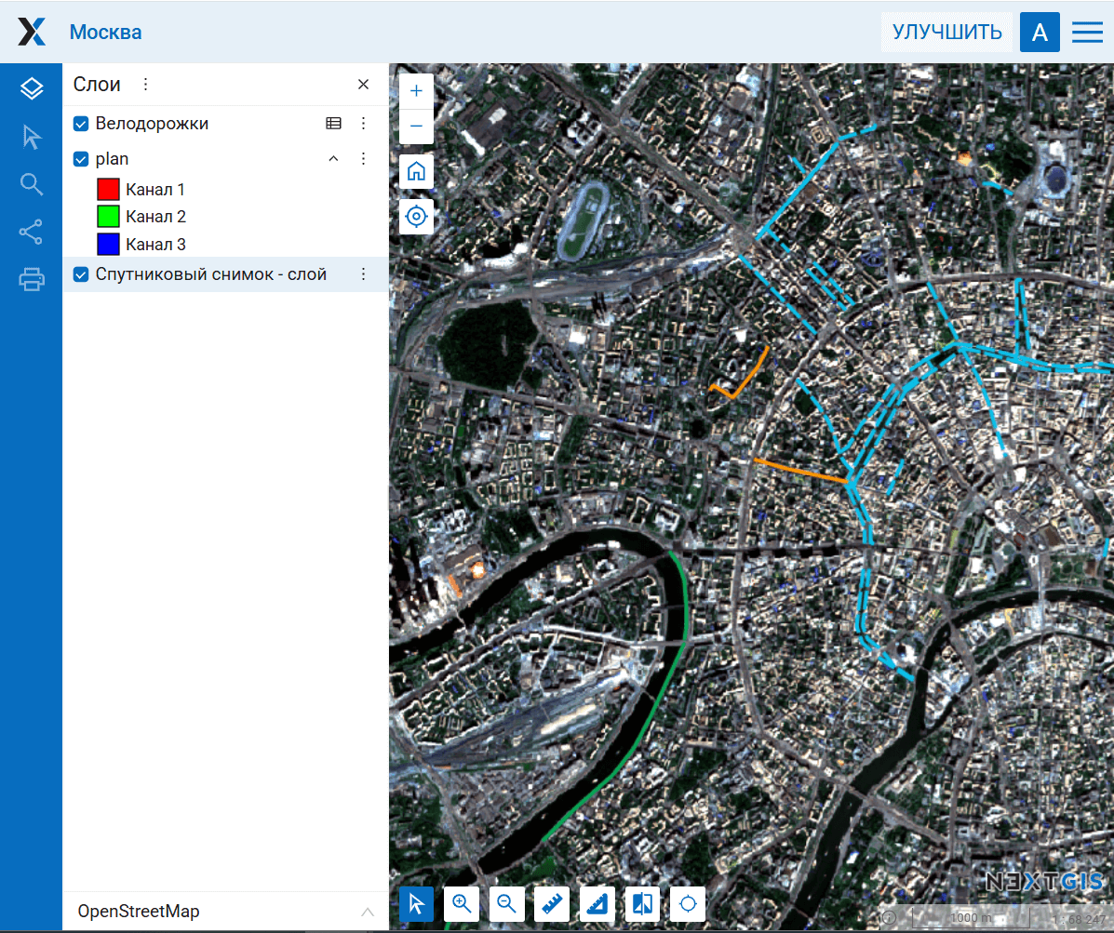Collapse the plan layer legend
Screen dimensions: 1114x933
333,159
